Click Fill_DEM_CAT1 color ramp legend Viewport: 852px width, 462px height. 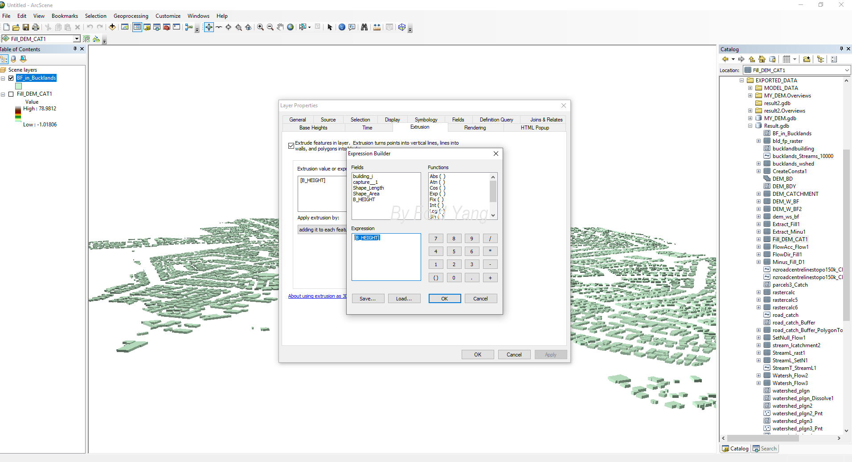[x=18, y=114]
